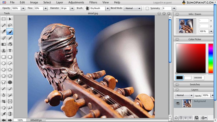Activate the Crop tool

coord(4,101)
